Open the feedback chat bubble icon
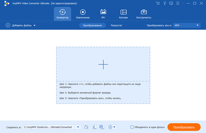This screenshot has width=206, height=133. [x=171, y=3]
